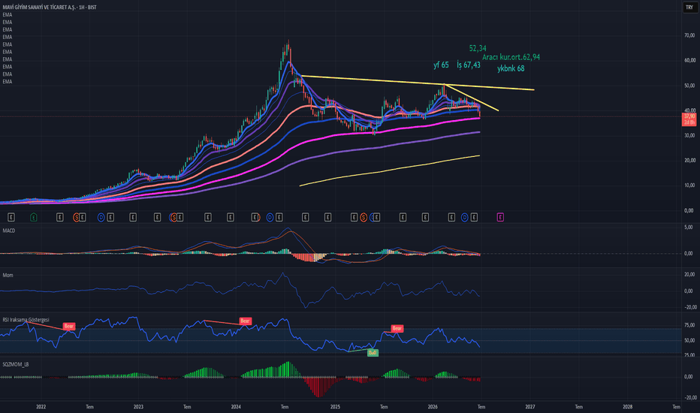Select the Bear label near mid-2025 on RSI
This screenshot has height=413, width=700.
(x=397, y=329)
